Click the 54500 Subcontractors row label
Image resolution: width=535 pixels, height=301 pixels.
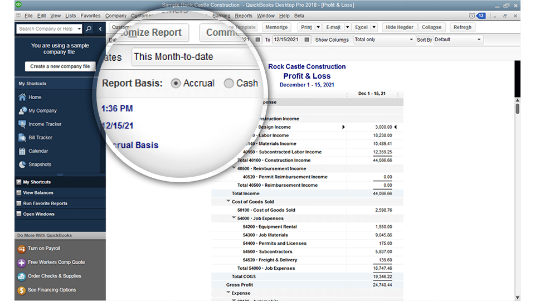point(267,251)
